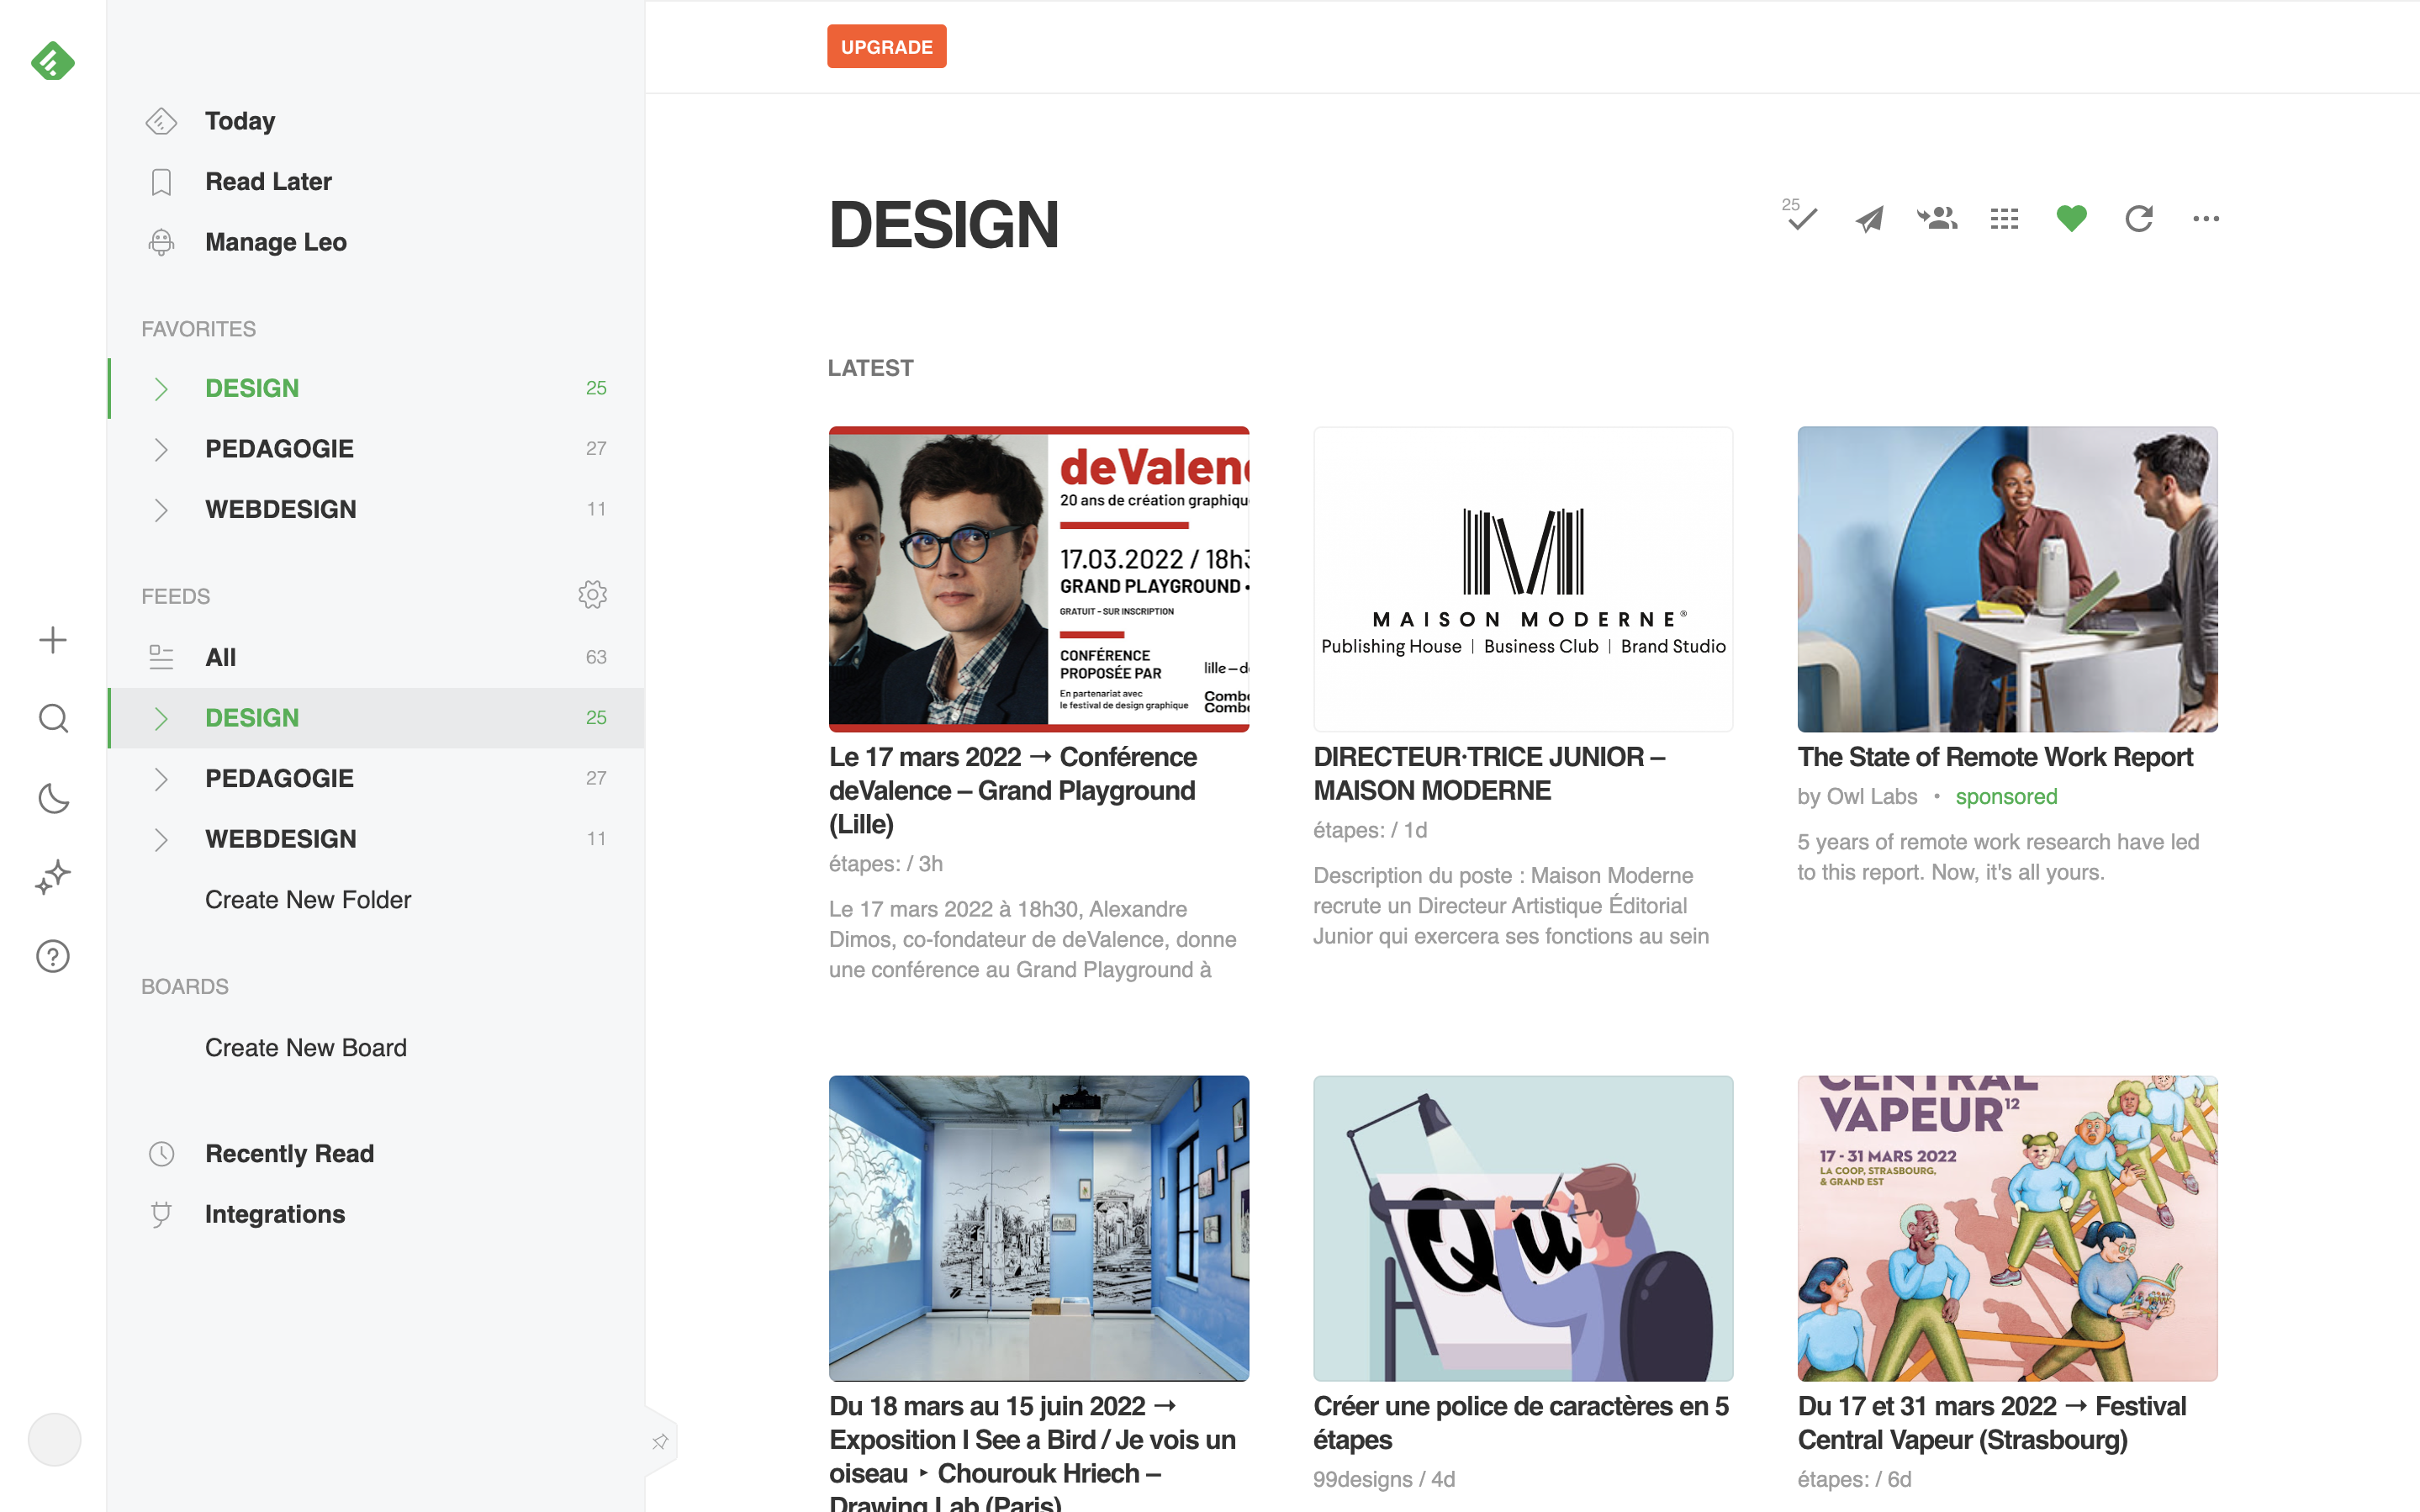Click Create New Board link
The image size is (2420, 1512).
coord(306,1047)
